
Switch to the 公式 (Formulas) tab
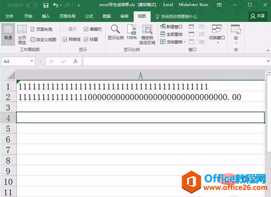click(x=89, y=16)
